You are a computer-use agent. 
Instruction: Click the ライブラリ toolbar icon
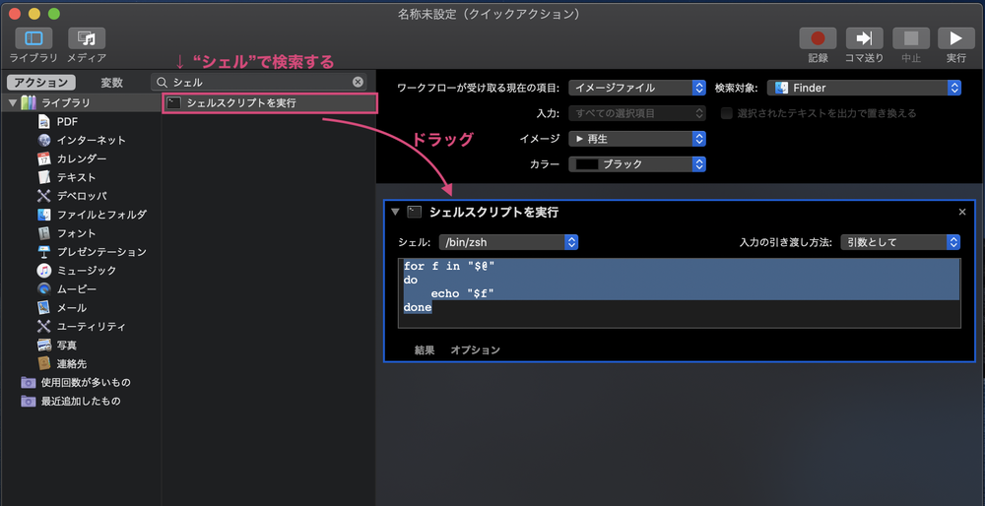pos(33,38)
